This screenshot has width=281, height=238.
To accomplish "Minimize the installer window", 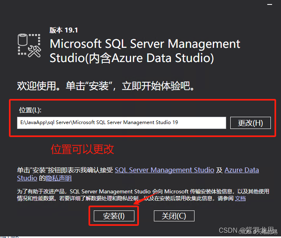I will click(x=270, y=4).
